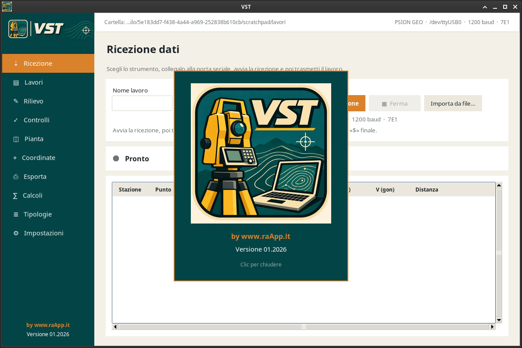Click '/dev/ttyUSB0' port text in header
The height and width of the screenshot is (348, 522).
tap(445, 22)
